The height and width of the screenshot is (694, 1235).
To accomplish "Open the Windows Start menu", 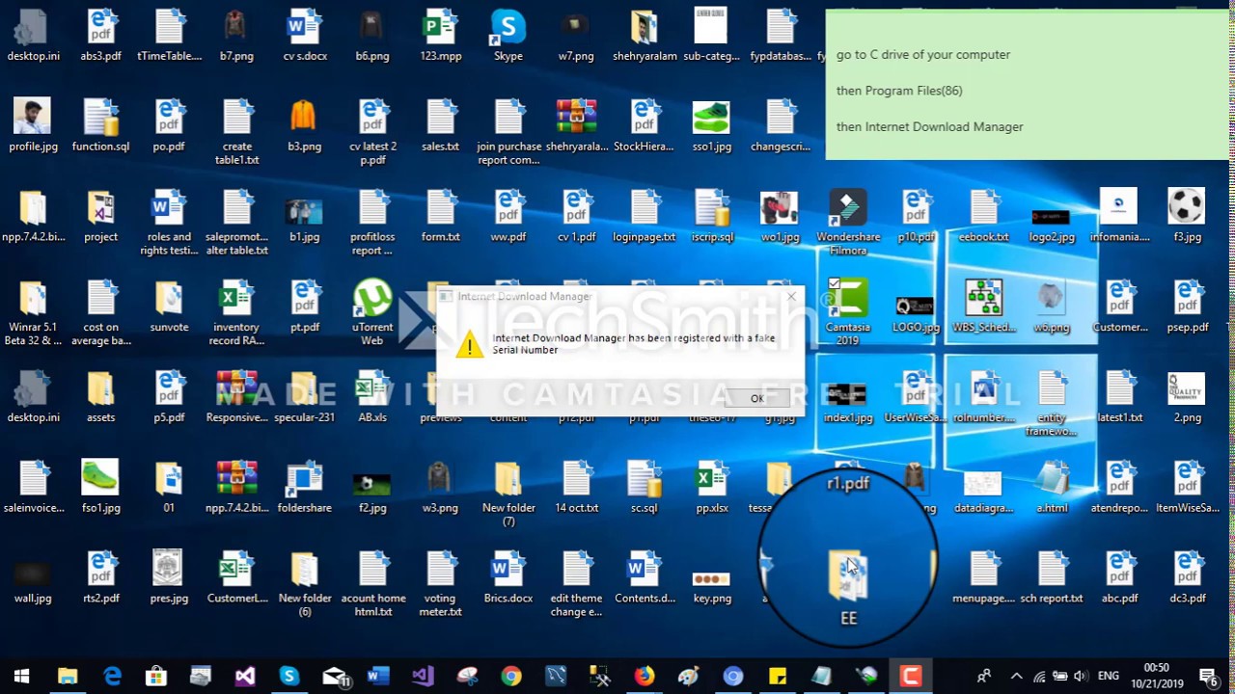I will (21, 677).
